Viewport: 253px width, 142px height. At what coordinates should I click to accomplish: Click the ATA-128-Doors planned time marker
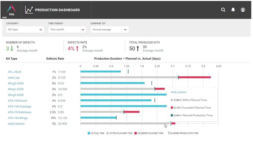155,100
